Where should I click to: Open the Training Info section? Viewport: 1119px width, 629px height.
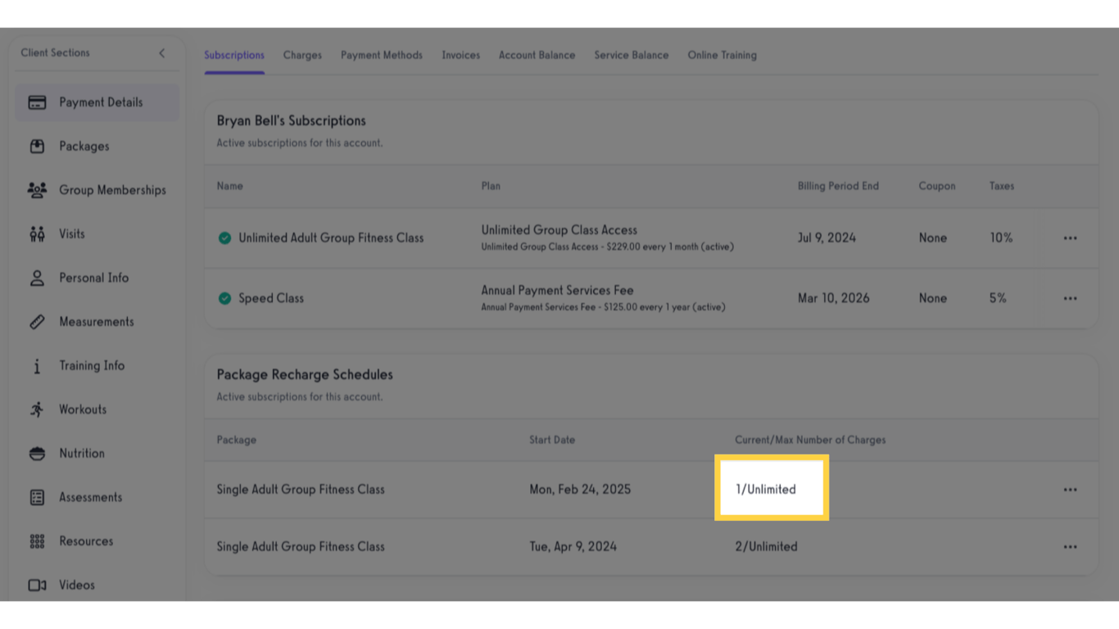pos(91,365)
